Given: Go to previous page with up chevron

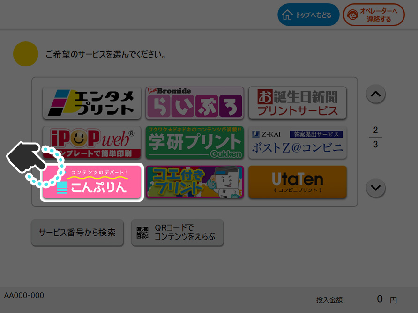Looking at the screenshot, I should point(376,94).
